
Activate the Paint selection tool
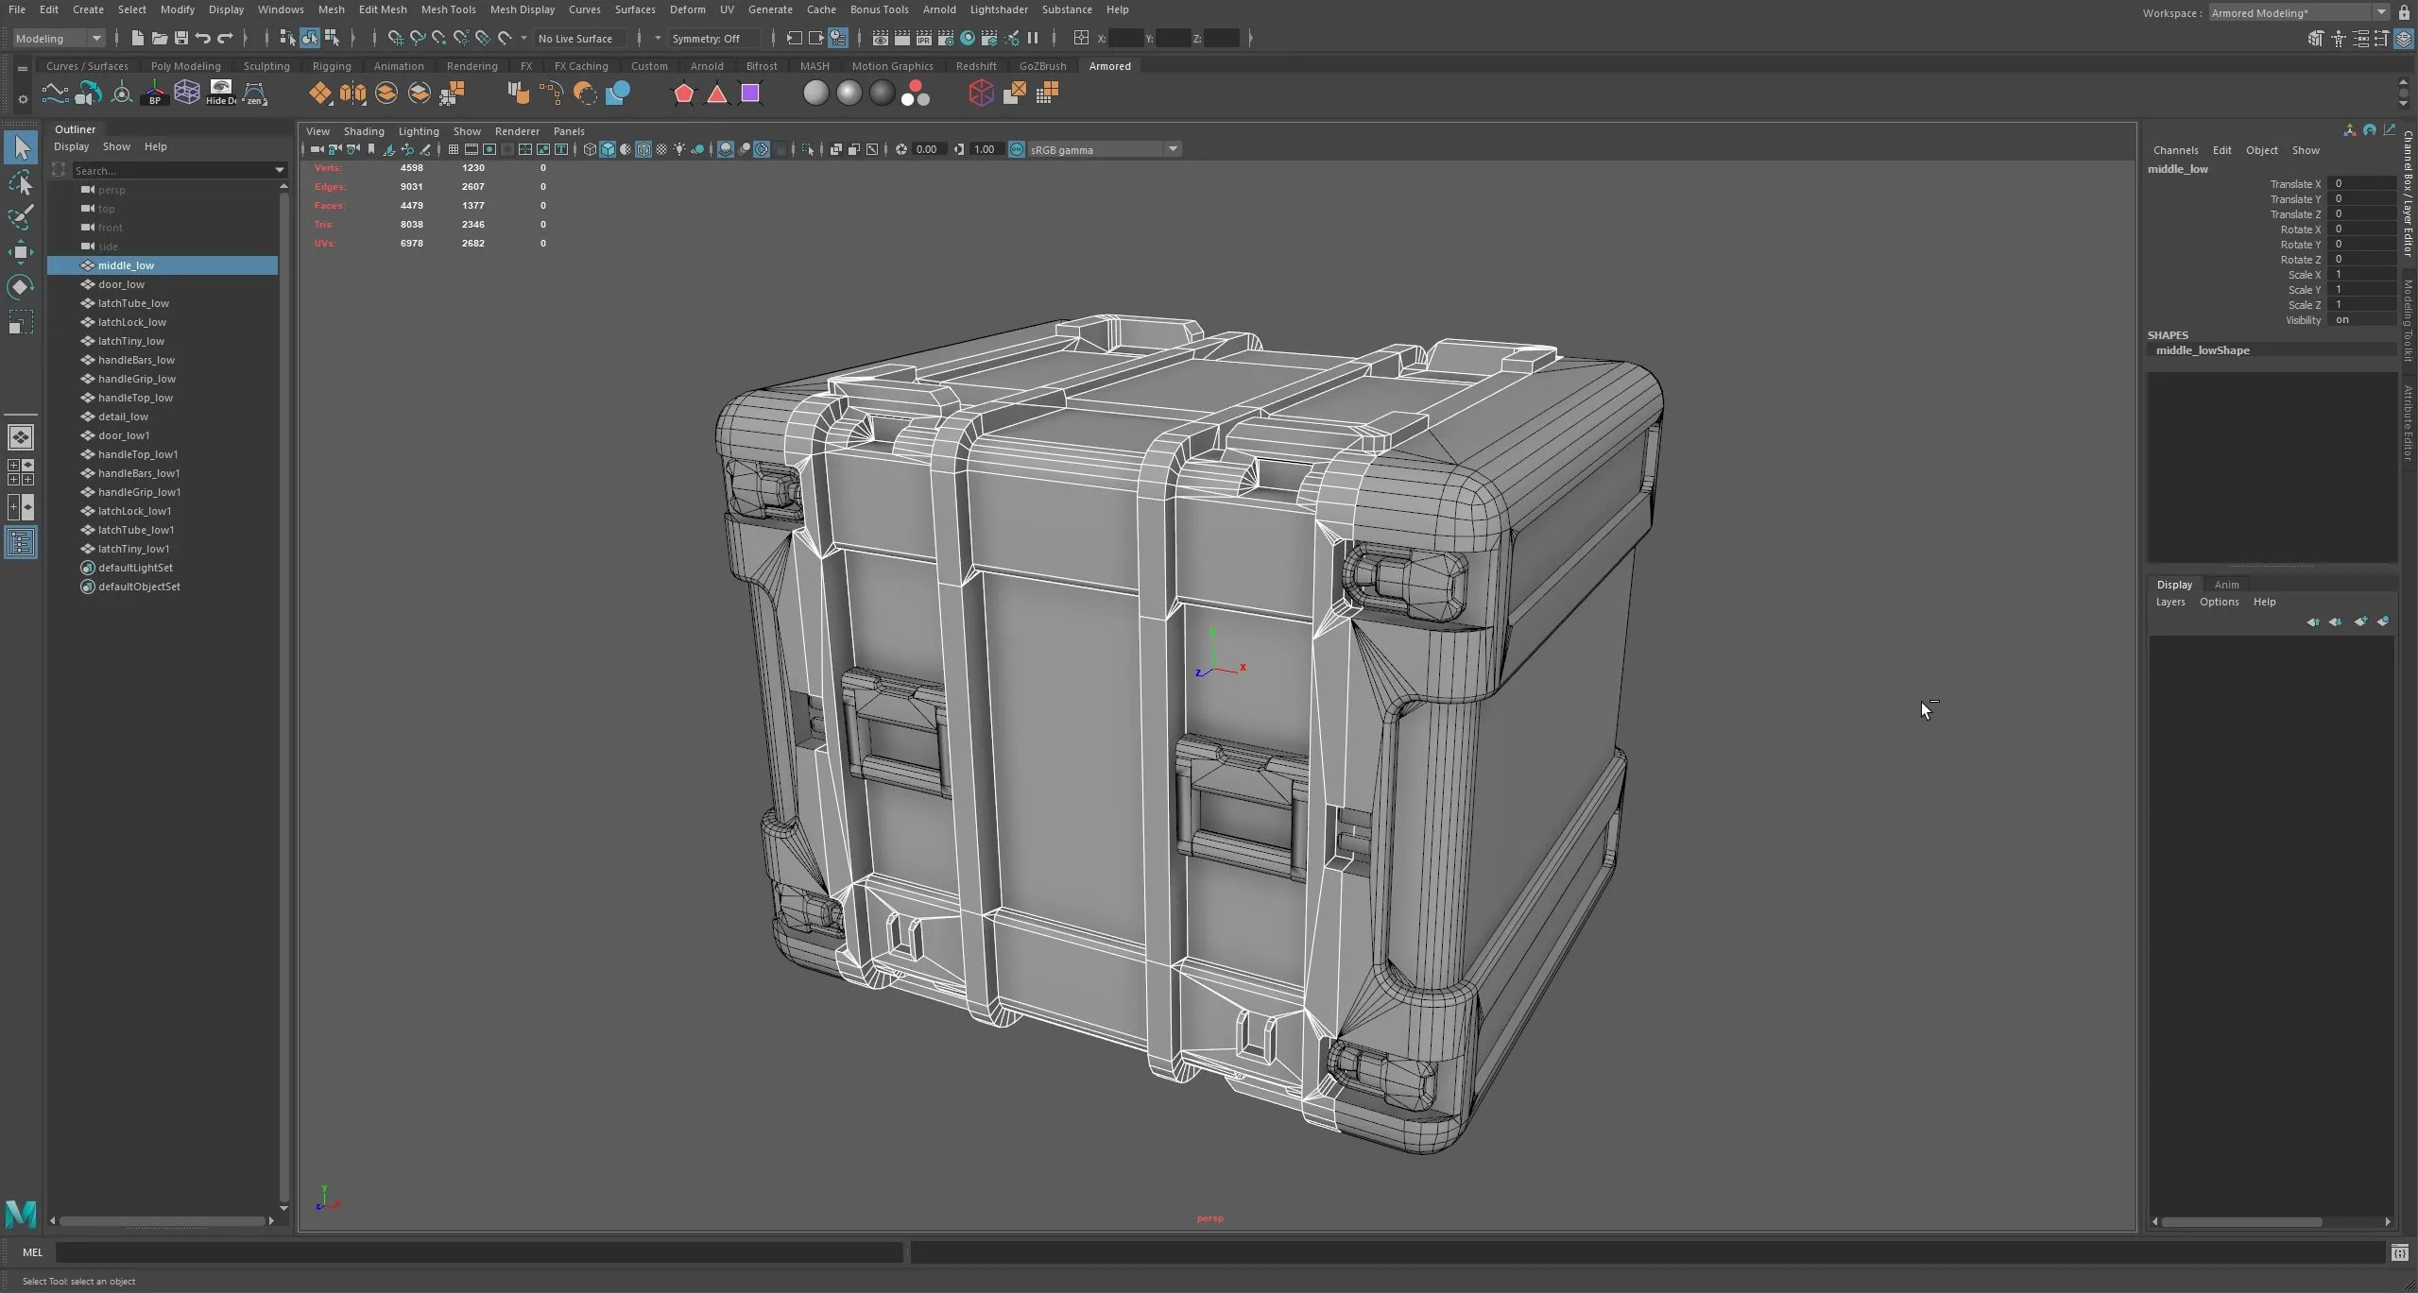[22, 216]
